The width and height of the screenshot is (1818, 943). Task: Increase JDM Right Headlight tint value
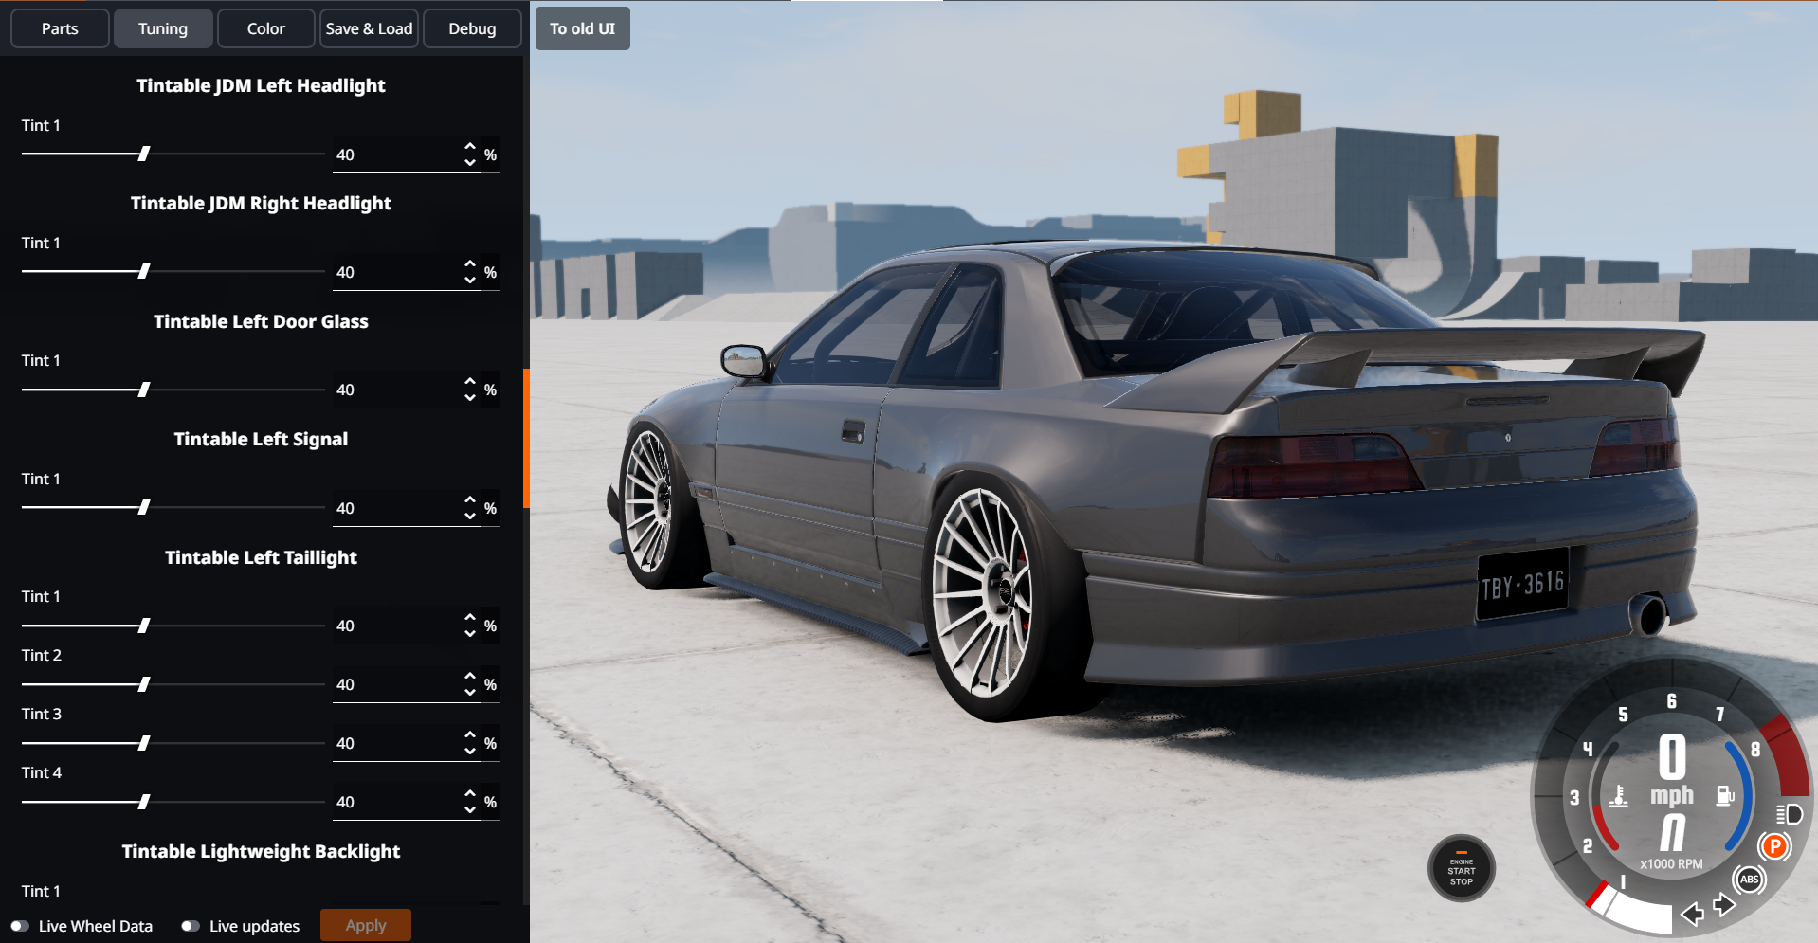(470, 264)
